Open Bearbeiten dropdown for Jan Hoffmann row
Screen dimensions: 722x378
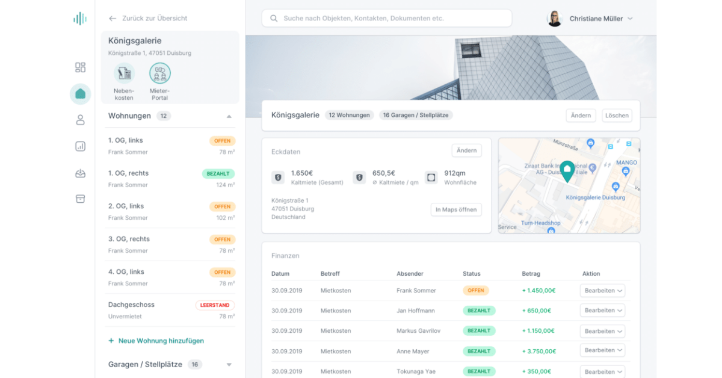pyautogui.click(x=602, y=311)
